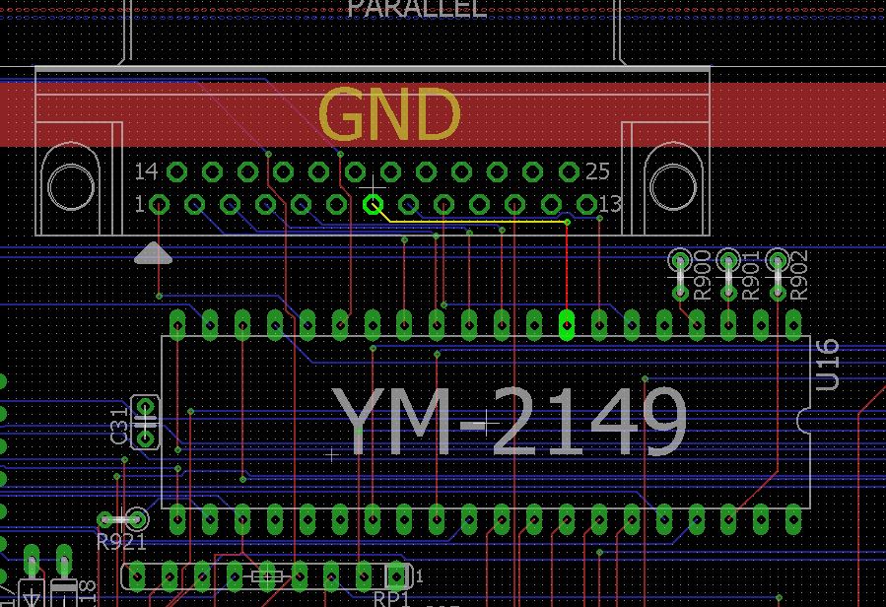Select the square pin-1 pad of RP1

tap(397, 576)
